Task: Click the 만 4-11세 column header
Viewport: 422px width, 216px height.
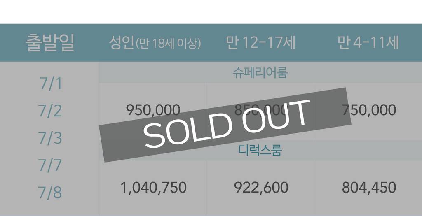Action: [368, 43]
